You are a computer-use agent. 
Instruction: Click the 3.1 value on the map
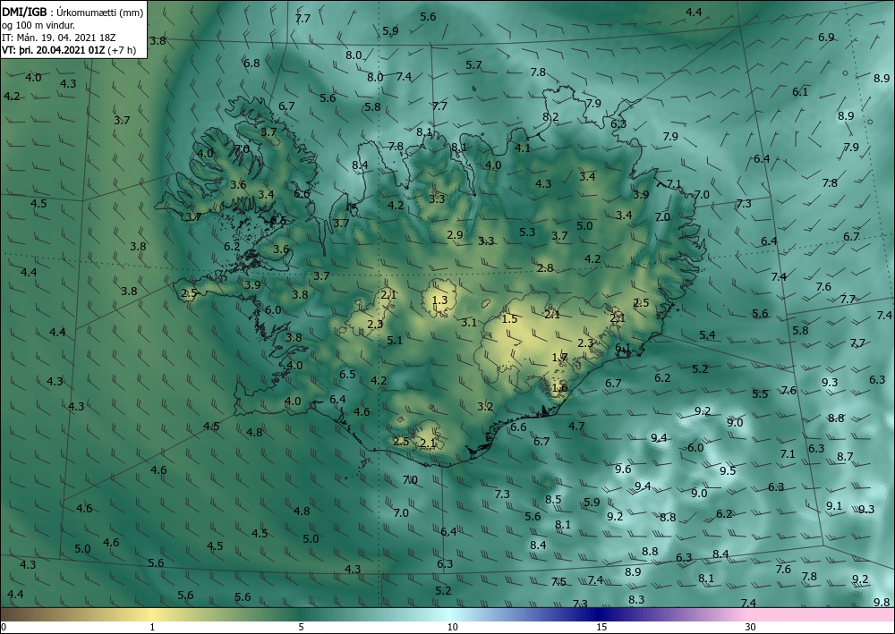coord(469,322)
